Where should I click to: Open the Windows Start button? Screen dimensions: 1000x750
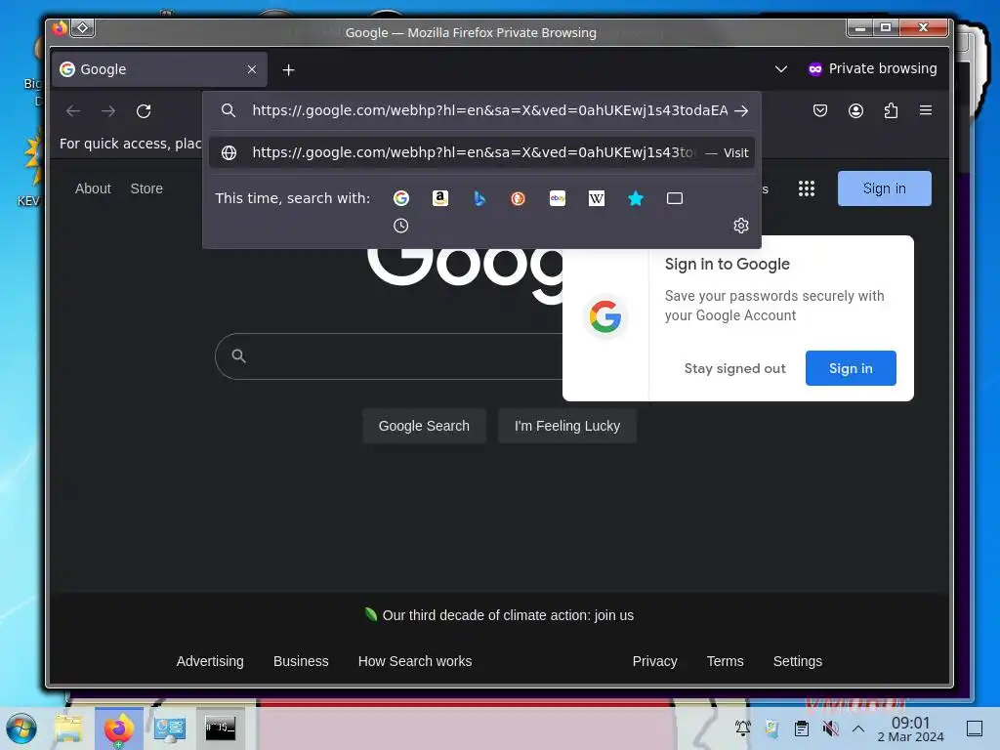[21, 729]
